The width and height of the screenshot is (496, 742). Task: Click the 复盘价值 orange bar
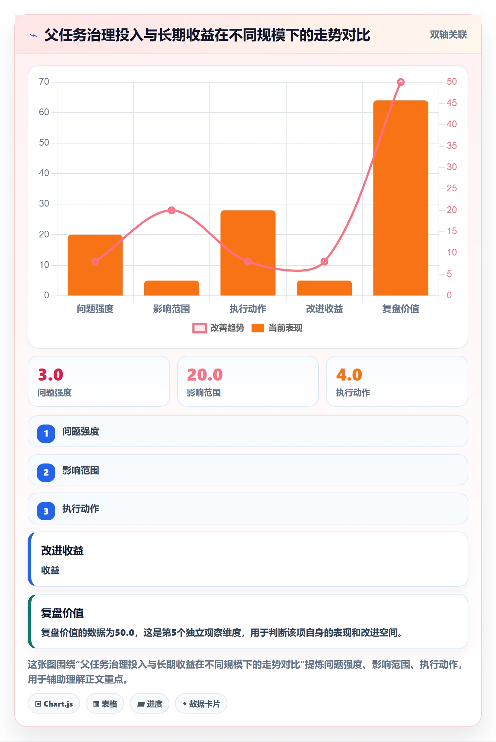click(401, 198)
